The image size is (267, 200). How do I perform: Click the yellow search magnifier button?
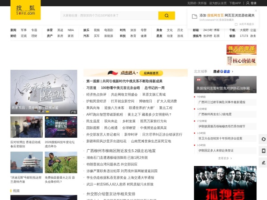[166, 16]
